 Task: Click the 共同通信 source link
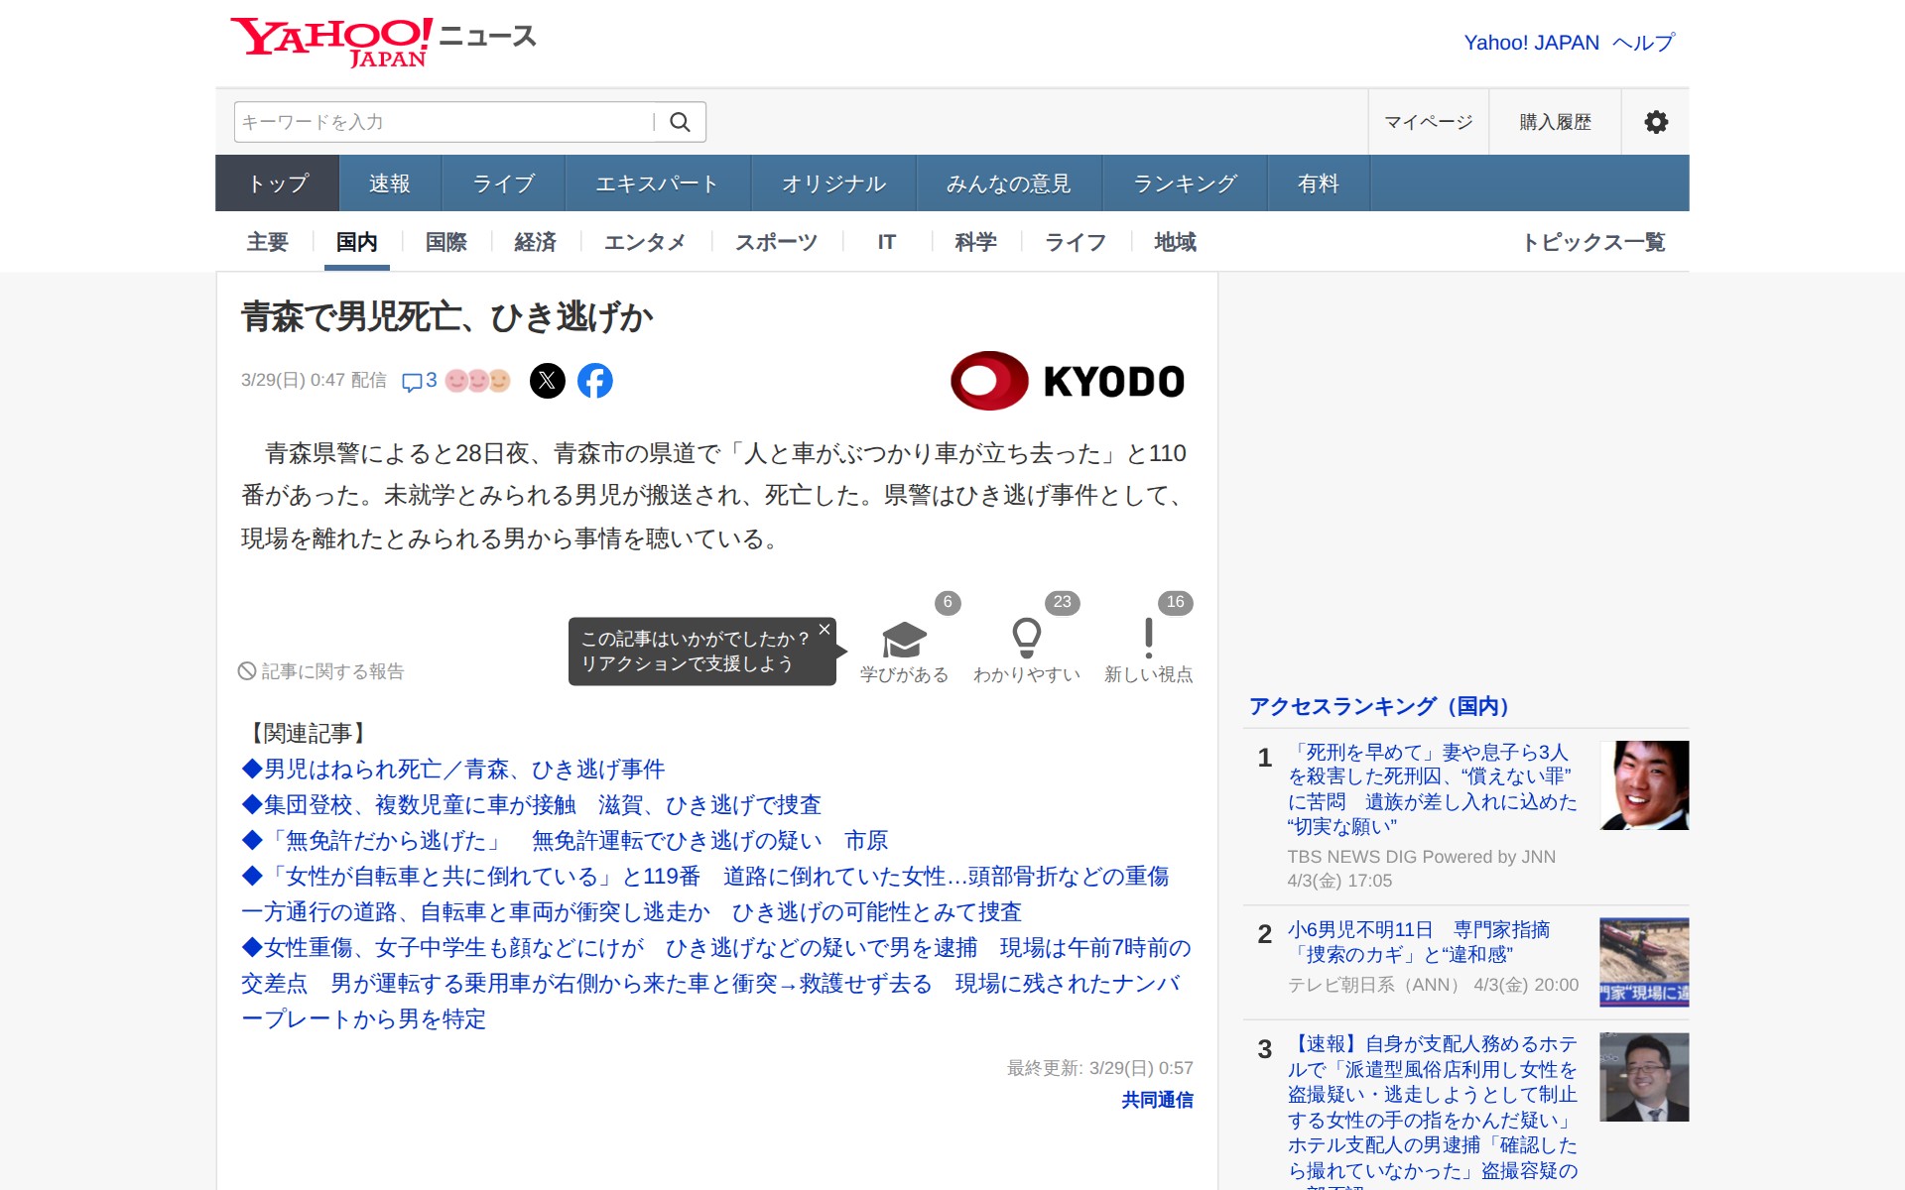click(1156, 1100)
